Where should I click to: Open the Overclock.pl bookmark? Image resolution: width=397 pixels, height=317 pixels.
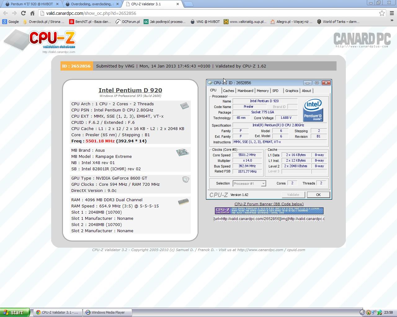(x=43, y=22)
